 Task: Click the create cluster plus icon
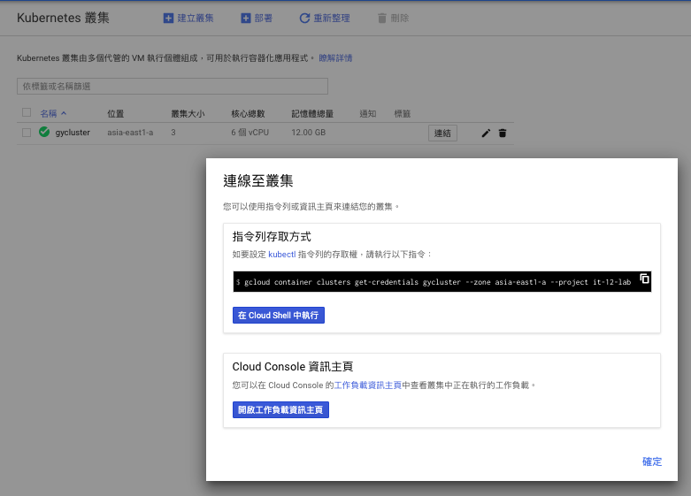168,18
